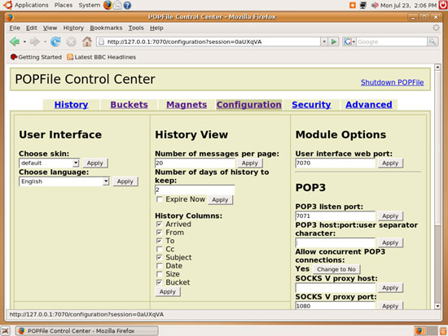
Task: Apply the History Columns selection
Action: click(168, 292)
